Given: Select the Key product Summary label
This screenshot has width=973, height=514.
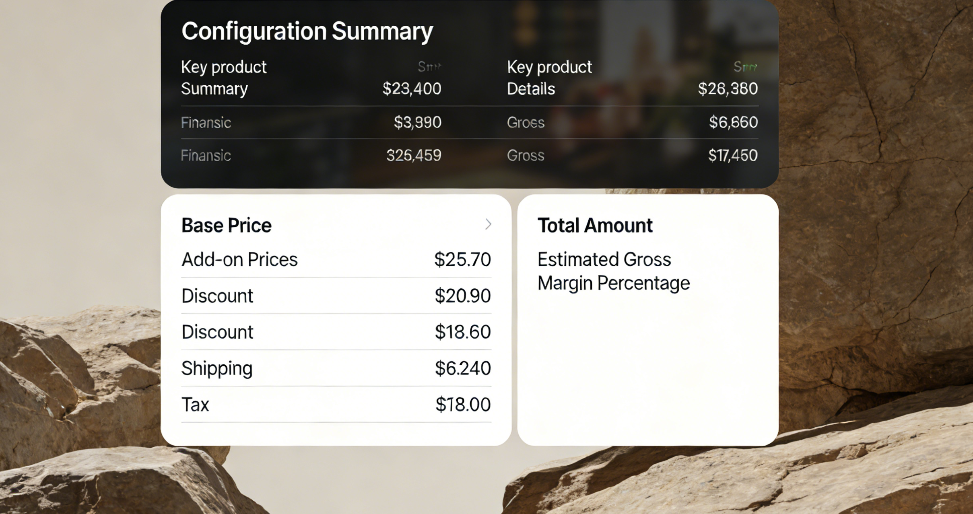Looking at the screenshot, I should tap(224, 78).
